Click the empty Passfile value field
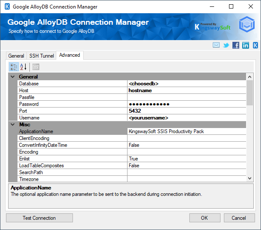Image resolution: width=261 pixels, height=230 pixels. coord(187,97)
